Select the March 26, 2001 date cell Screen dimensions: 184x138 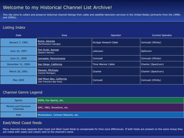point(18,72)
